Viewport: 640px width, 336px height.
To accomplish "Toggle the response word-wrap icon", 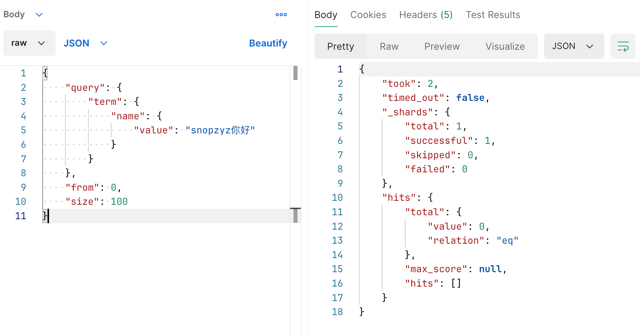I will tap(623, 47).
